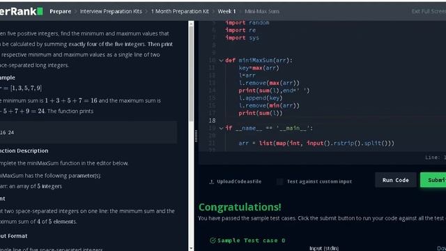Viewport: 446px width, 251px height.
Task: Click the Line indicator in editor status bar
Action: click(436, 158)
